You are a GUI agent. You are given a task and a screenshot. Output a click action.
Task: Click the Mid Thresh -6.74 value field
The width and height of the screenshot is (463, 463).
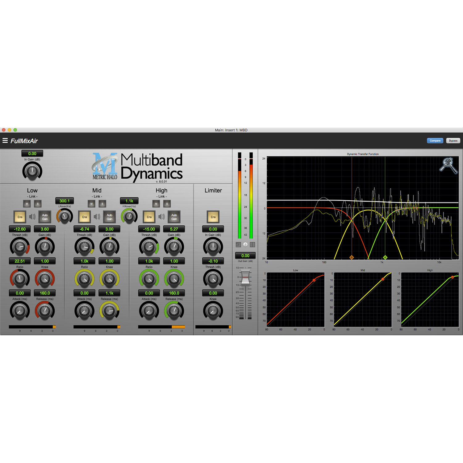pyautogui.click(x=85, y=229)
